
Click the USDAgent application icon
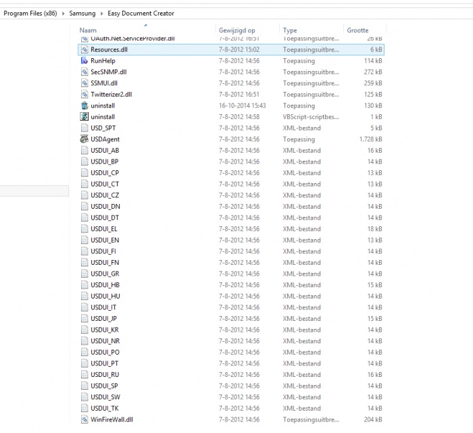point(84,139)
